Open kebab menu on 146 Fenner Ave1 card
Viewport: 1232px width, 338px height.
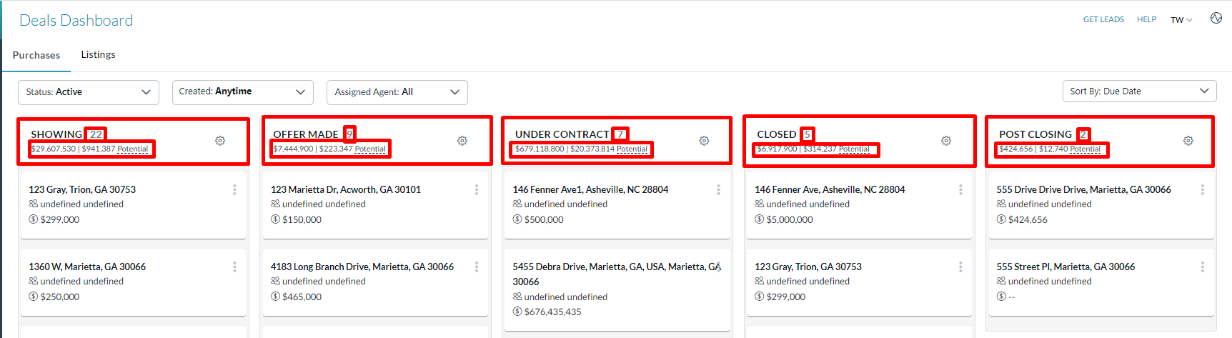click(719, 189)
